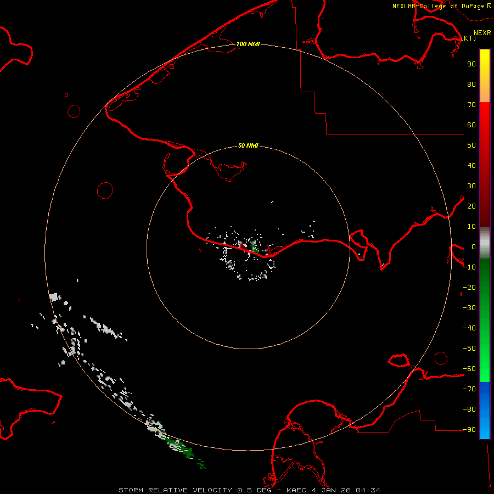Click the '40' scale value
The image size is (494, 494).
click(x=471, y=166)
